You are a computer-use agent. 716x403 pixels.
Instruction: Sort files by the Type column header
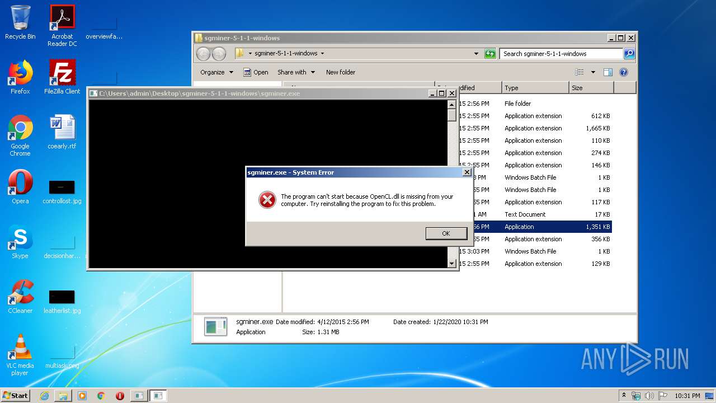tap(535, 88)
